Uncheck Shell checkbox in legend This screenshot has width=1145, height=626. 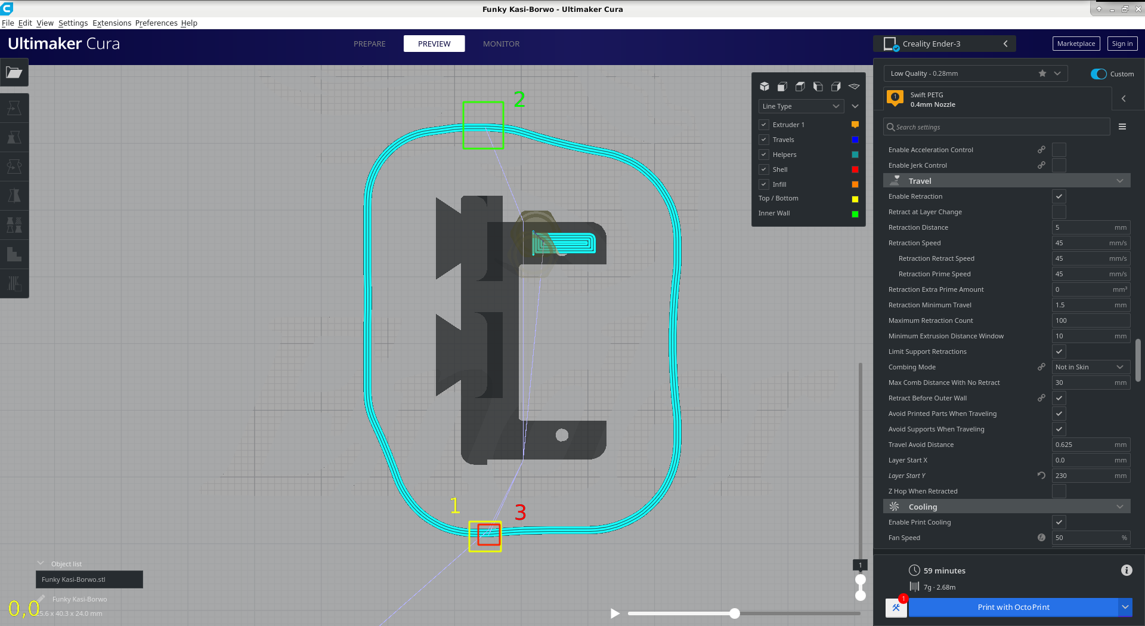pos(763,169)
